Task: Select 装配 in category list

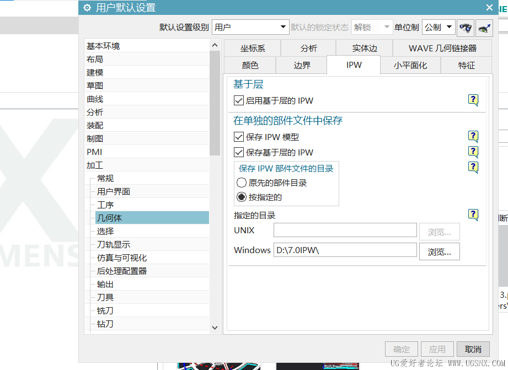Action: point(147,125)
